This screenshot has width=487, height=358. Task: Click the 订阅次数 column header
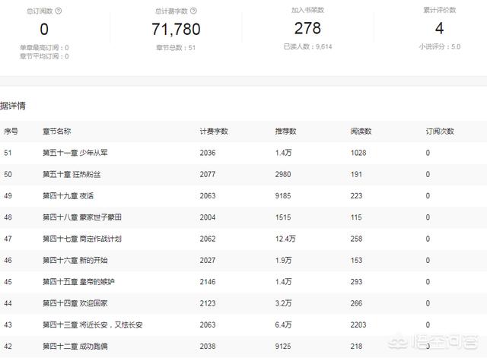[440, 131]
